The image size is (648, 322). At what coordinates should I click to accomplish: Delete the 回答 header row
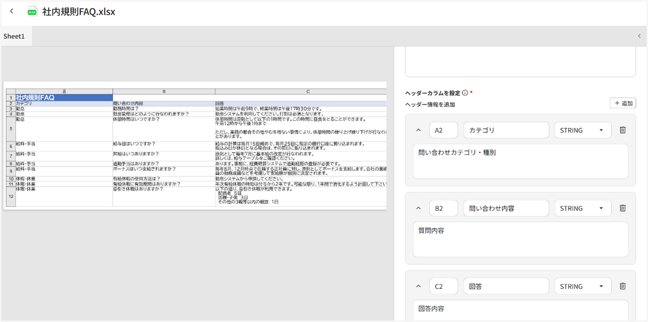[623, 286]
